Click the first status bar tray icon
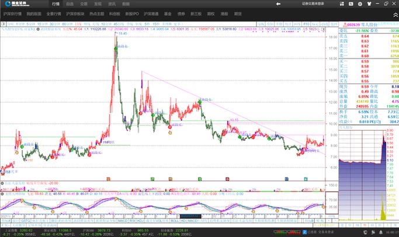This screenshot has height=237, width=399. [366, 232]
